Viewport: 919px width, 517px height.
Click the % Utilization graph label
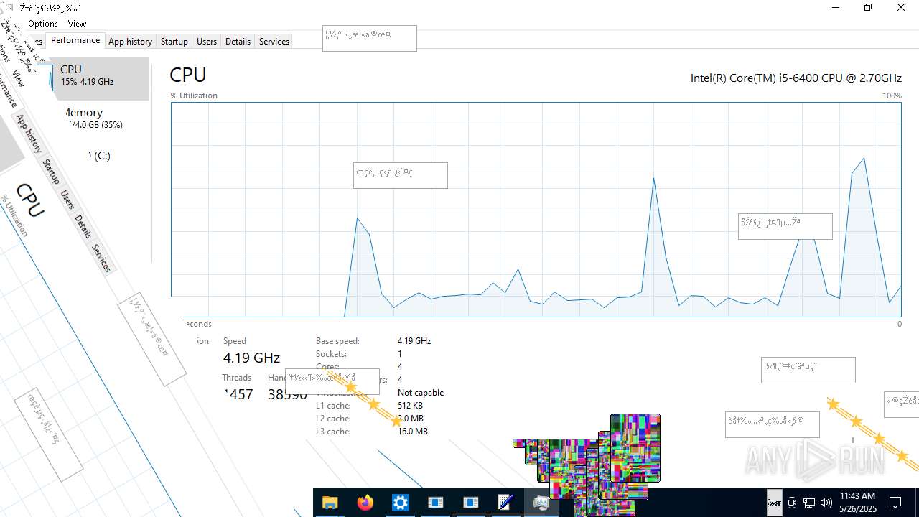coord(194,96)
